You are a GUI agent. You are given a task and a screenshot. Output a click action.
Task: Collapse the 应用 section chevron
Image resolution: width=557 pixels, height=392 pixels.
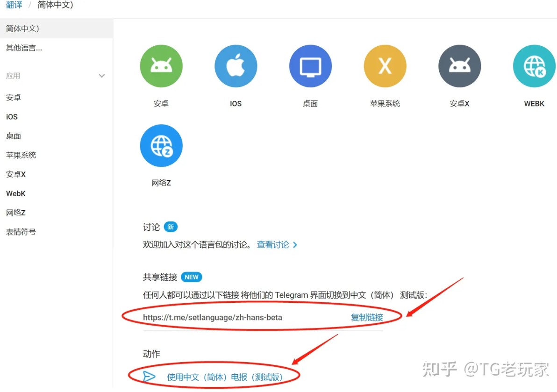coord(102,76)
